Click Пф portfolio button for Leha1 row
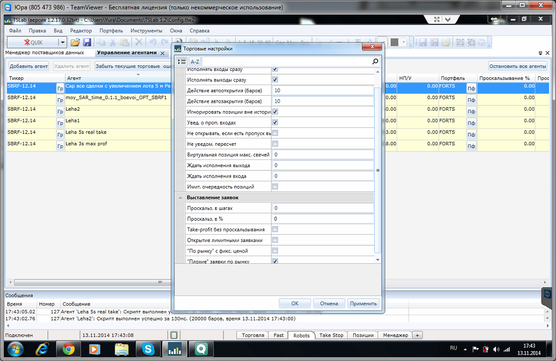This screenshot has height=361, width=556. [471, 123]
